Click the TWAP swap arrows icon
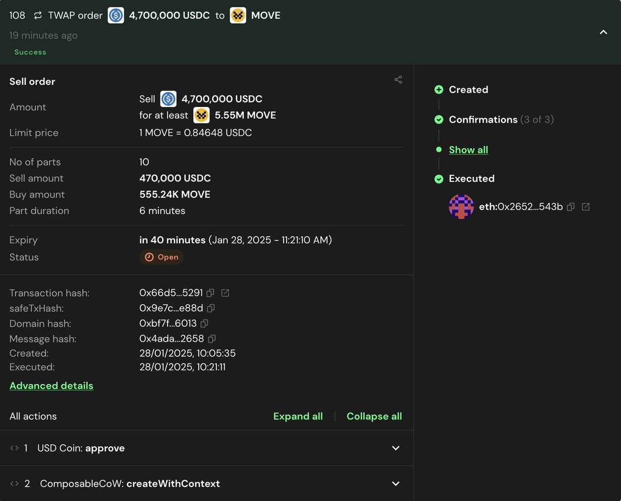 38,16
